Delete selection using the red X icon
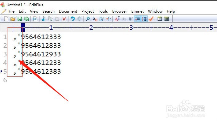 [x=64, y=19]
